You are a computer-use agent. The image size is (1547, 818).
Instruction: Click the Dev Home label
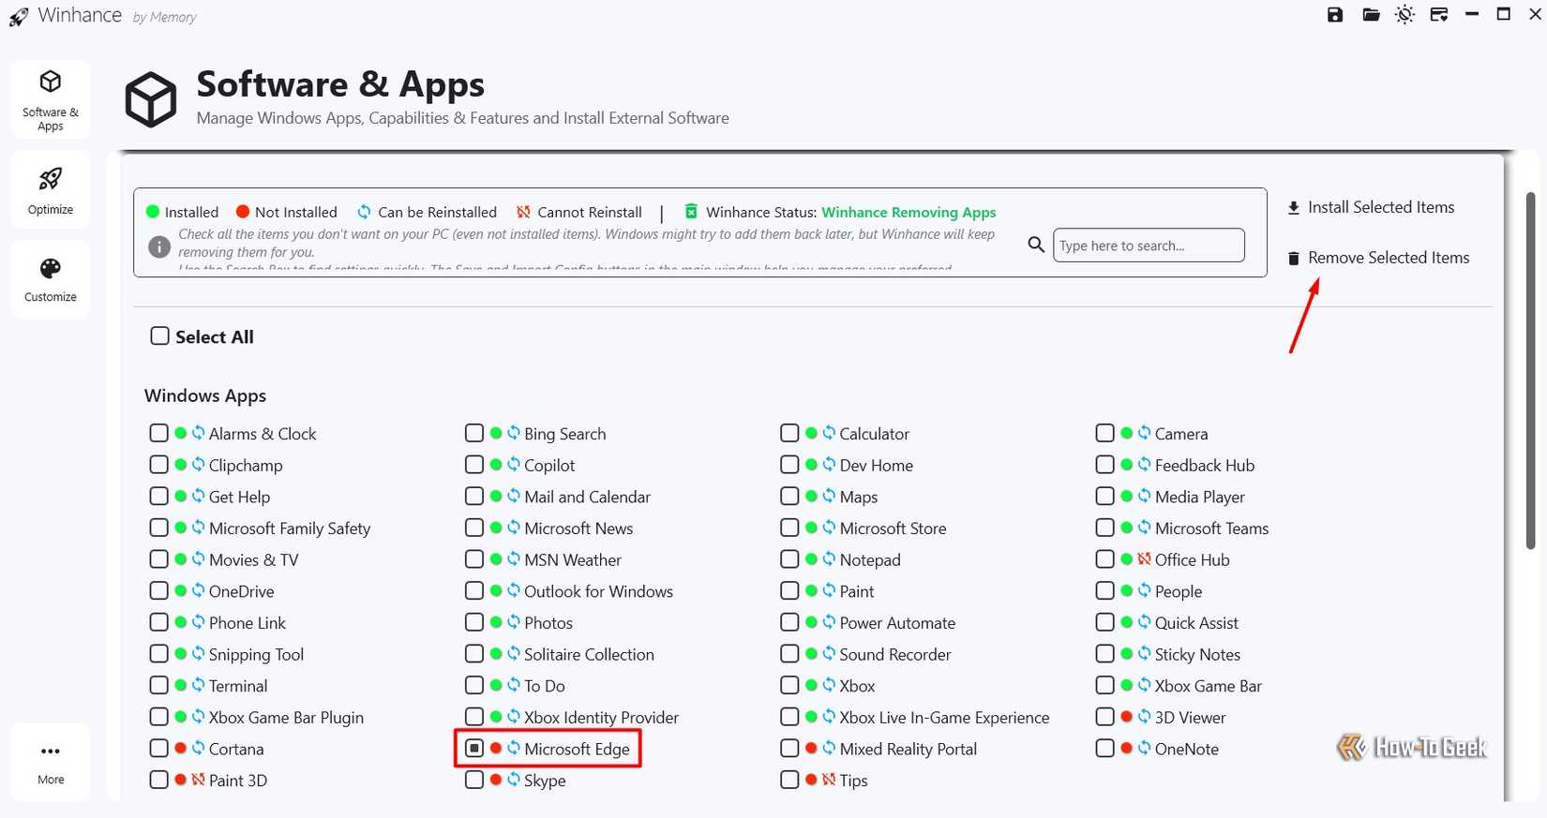877,466
